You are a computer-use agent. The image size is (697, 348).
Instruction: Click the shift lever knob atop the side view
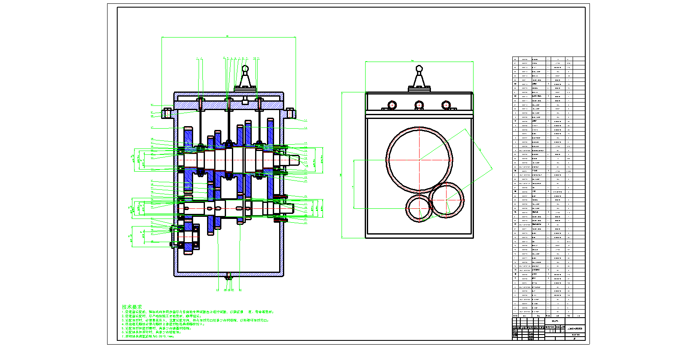tap(419, 69)
